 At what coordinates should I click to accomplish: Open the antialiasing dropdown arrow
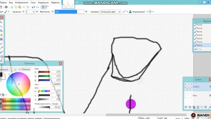point(127,12)
